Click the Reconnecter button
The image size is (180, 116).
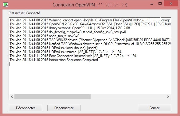pyautogui.click(x=64, y=108)
